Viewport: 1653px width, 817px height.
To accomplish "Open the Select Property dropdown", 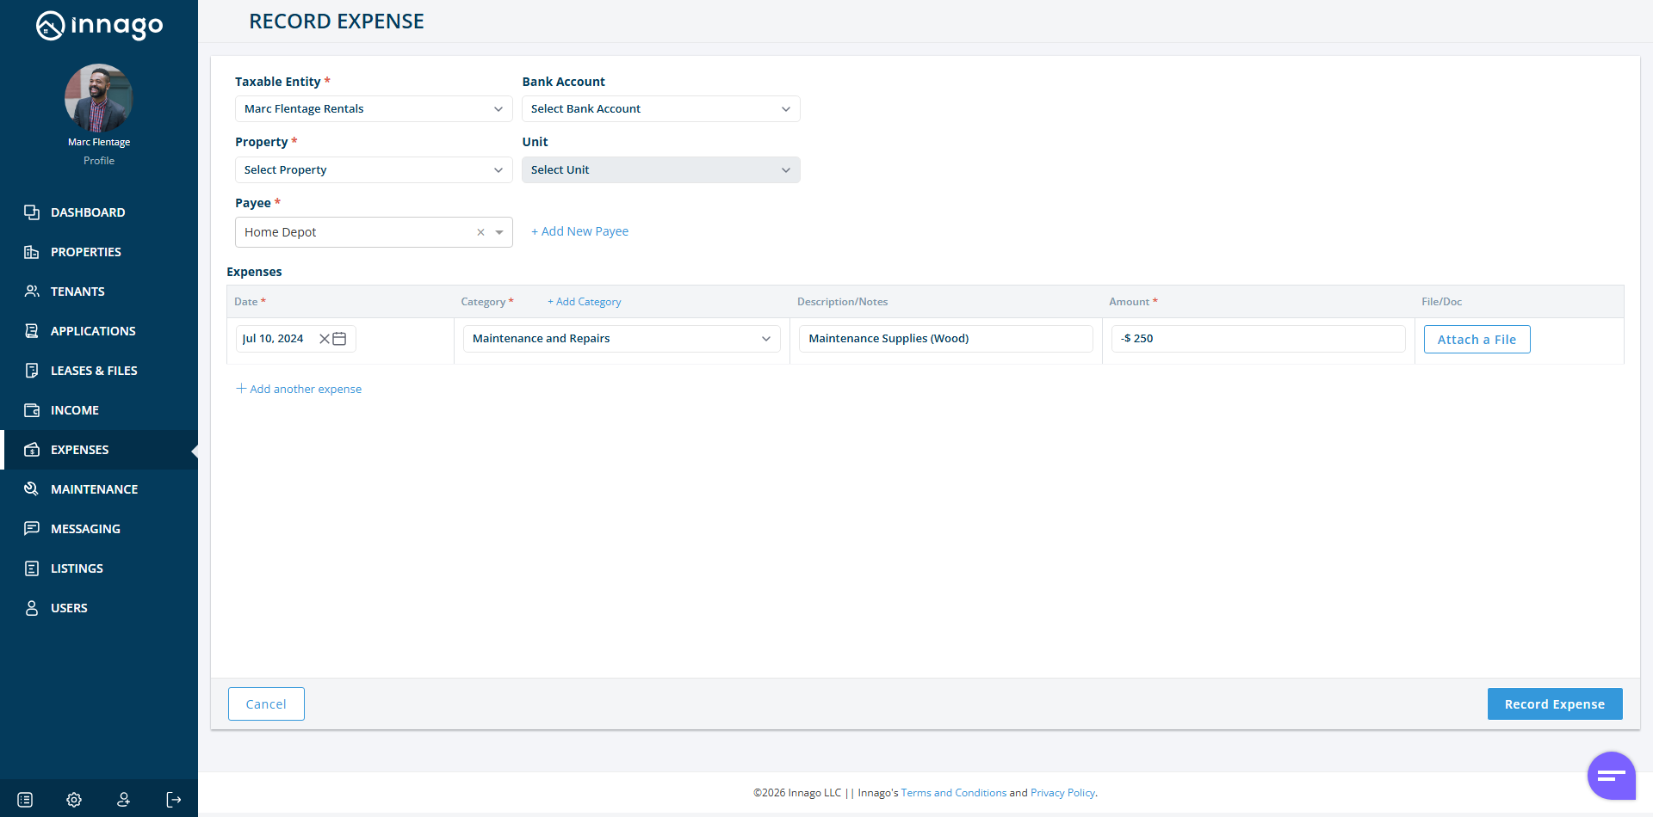I will click(x=374, y=170).
